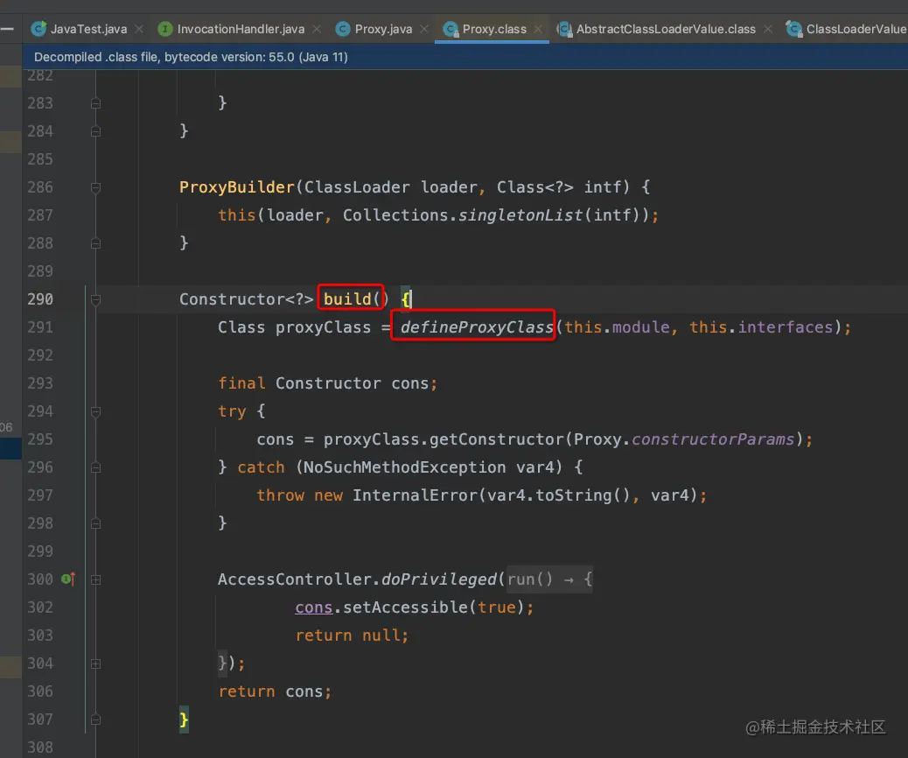Close the InvocationHandler.java tab
Screen dimensions: 908x758
pos(317,29)
